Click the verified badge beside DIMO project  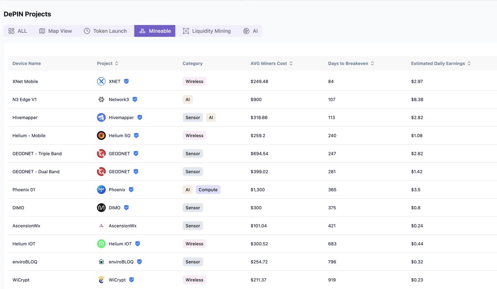coord(126,208)
